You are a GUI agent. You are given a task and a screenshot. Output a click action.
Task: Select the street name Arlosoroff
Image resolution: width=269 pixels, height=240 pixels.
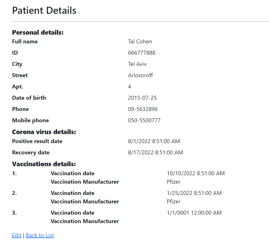tap(140, 75)
